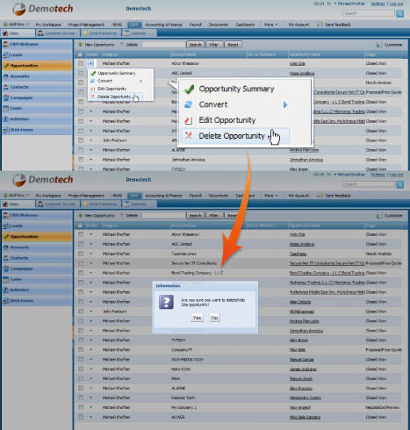Click the Log out link in upper screenshot

pos(397,4)
